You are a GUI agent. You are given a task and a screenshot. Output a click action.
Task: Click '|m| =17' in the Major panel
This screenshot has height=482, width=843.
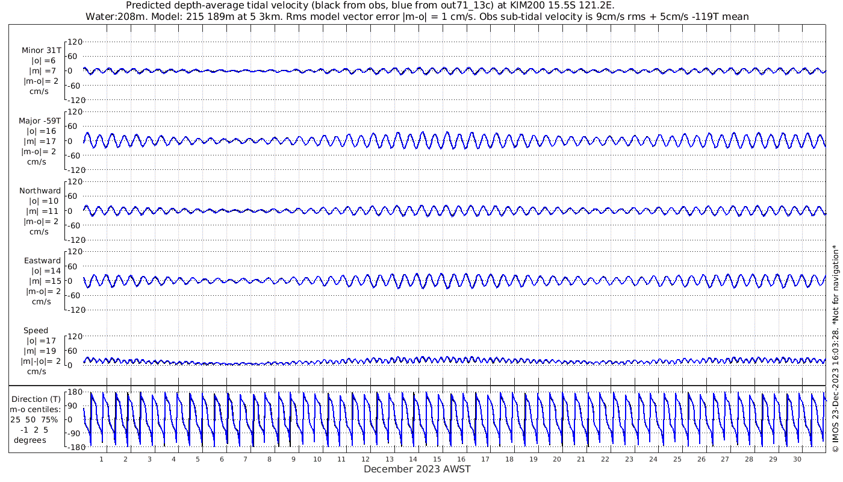[x=42, y=141]
